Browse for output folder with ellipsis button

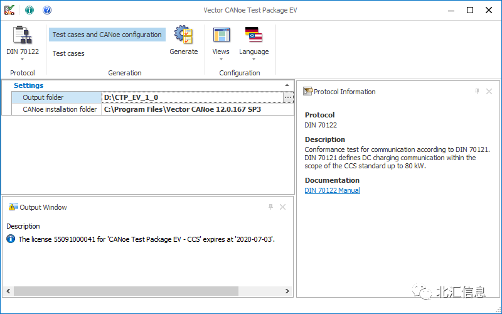pyautogui.click(x=288, y=97)
